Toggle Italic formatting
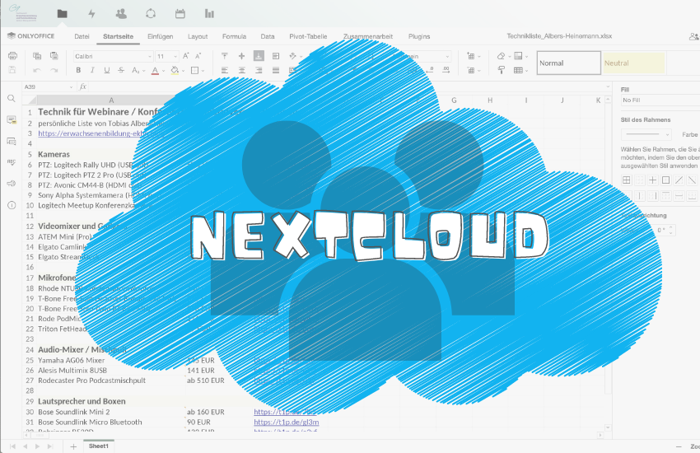Viewport: 700px width, 453px height. click(x=92, y=71)
